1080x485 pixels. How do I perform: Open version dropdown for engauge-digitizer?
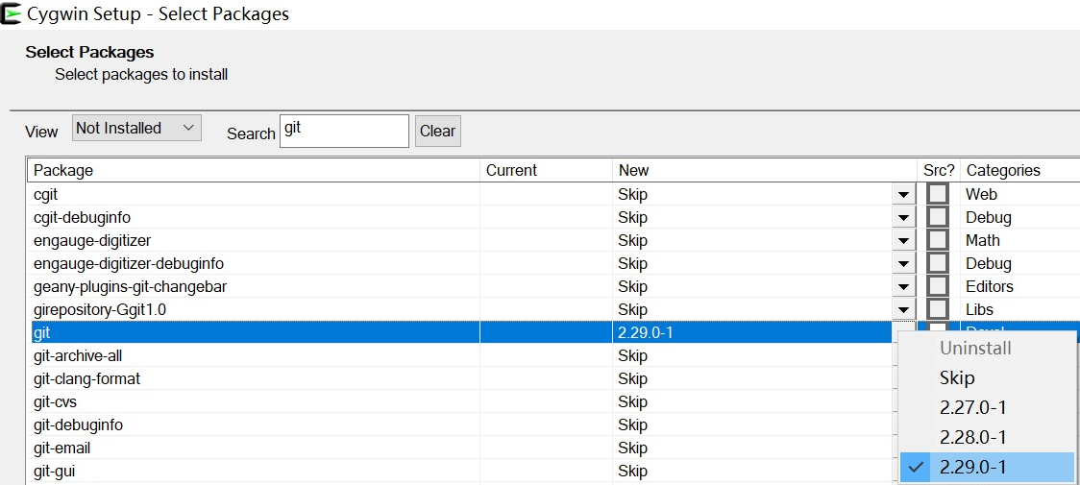903,240
